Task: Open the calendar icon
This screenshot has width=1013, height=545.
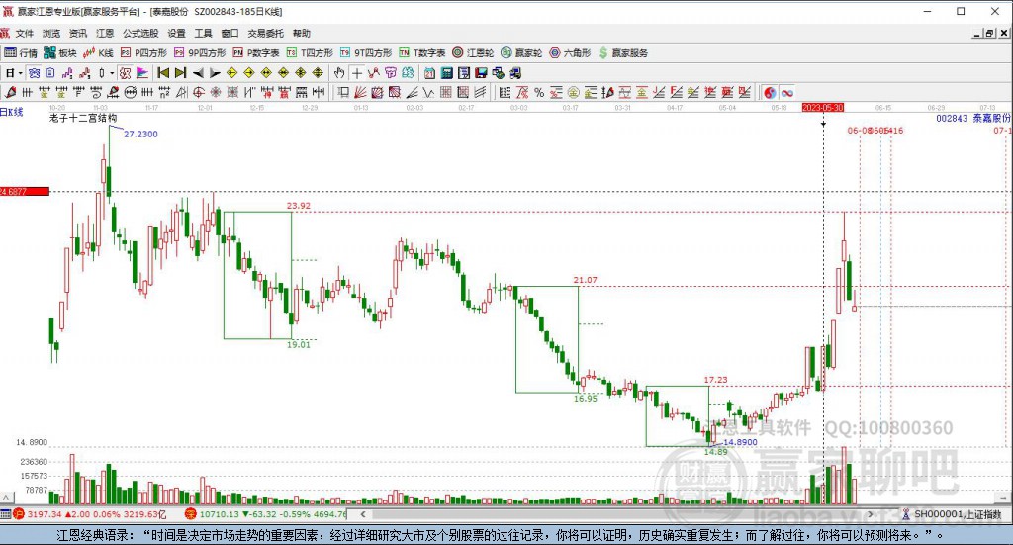Action: point(429,73)
